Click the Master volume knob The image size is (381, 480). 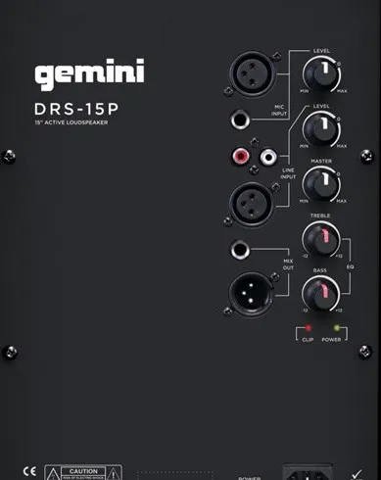pyautogui.click(x=321, y=184)
